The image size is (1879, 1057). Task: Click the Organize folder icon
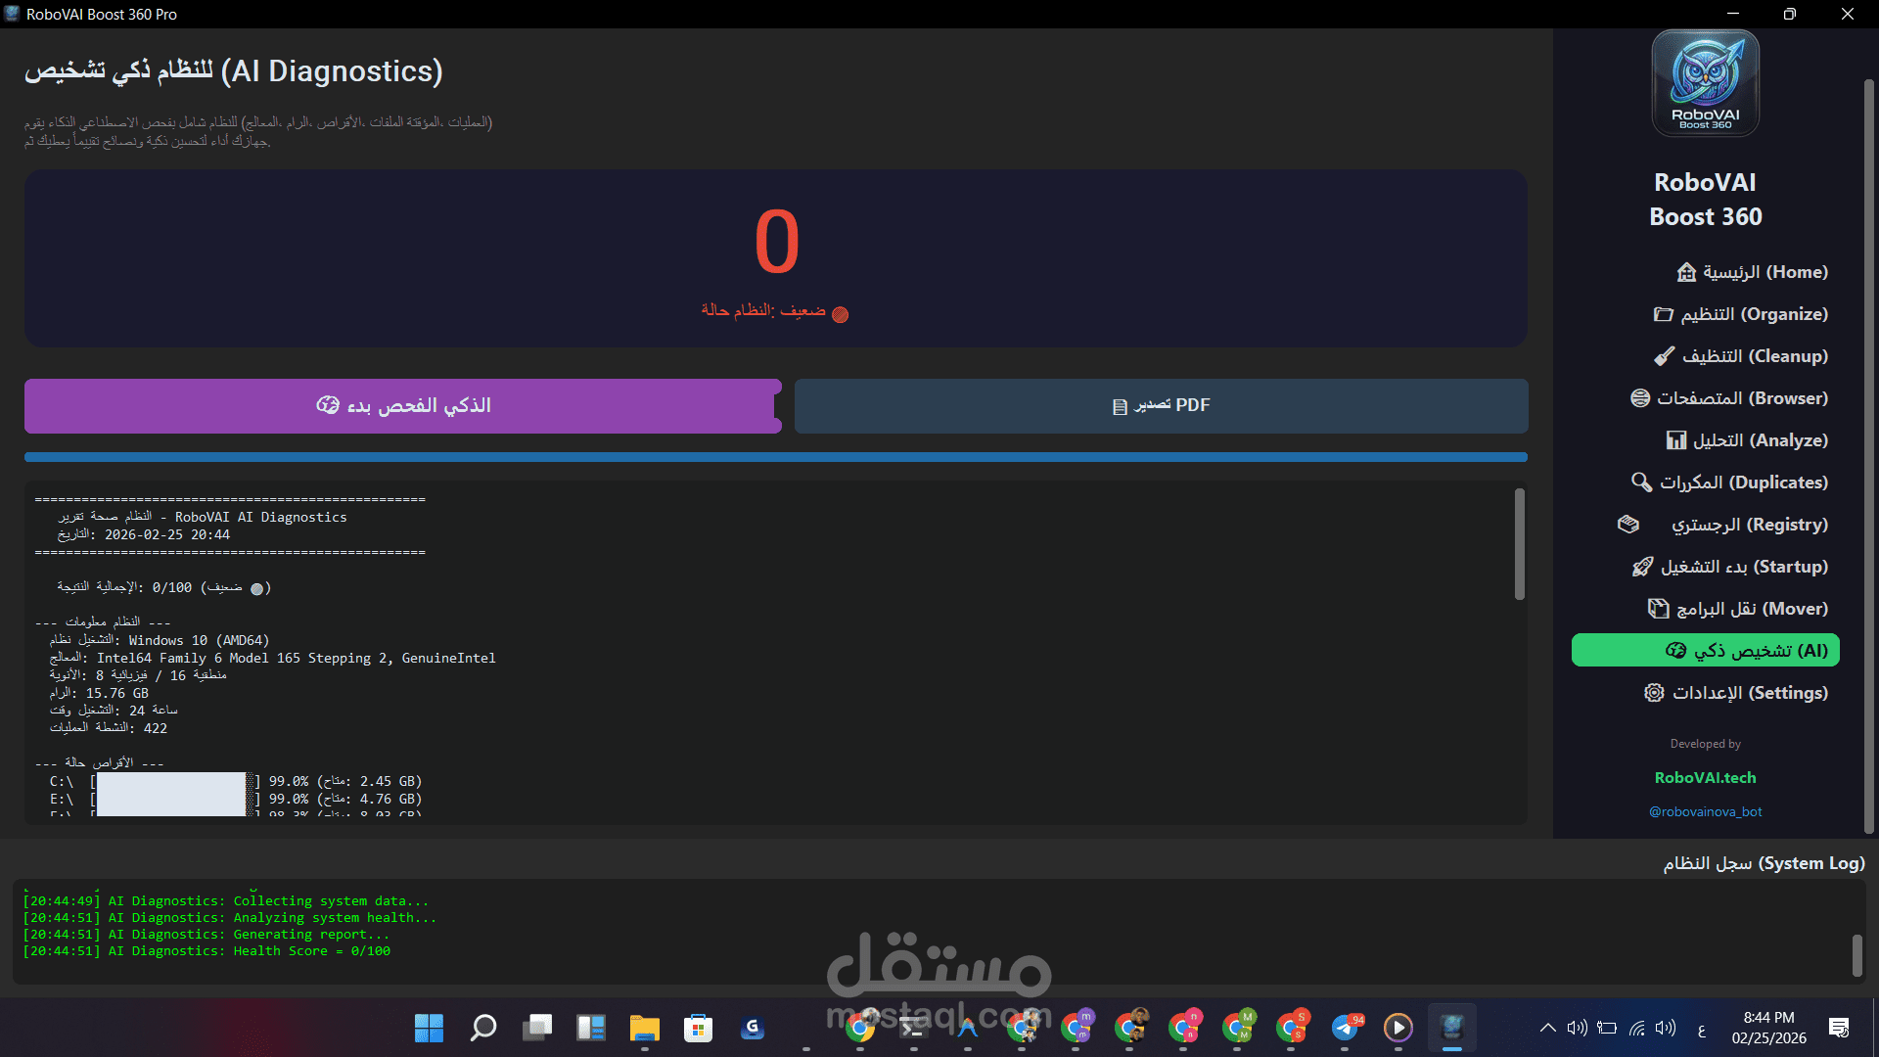(x=1663, y=314)
